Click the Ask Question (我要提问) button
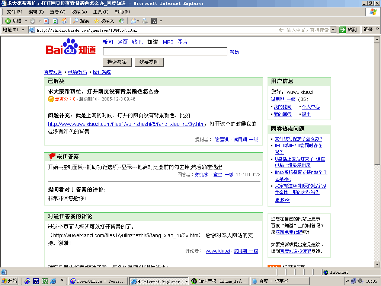The height and width of the screenshot is (286, 381). click(149, 62)
